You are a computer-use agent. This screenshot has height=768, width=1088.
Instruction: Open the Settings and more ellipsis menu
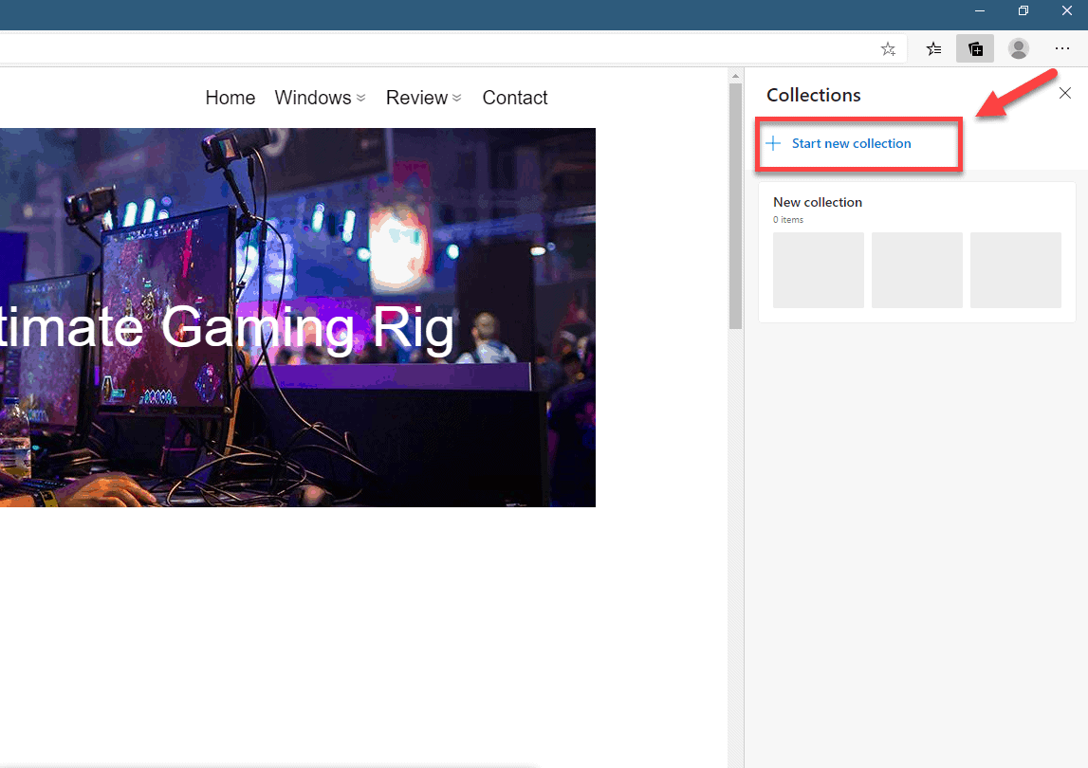click(x=1062, y=48)
